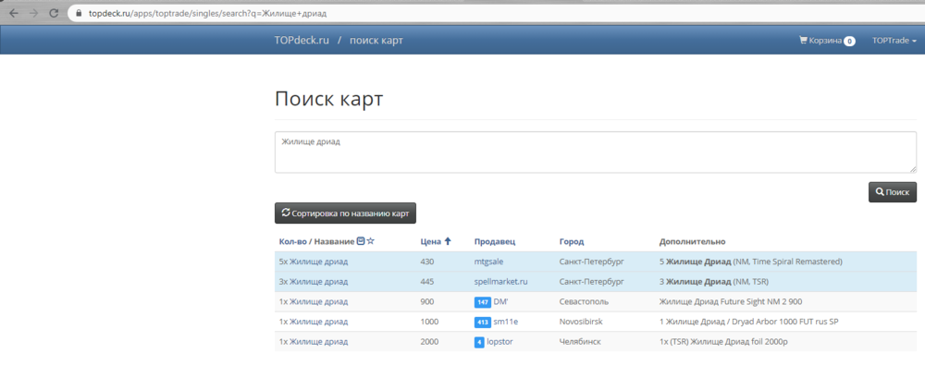Click the save icon beside Название header
The height and width of the screenshot is (390, 925).
(x=361, y=241)
